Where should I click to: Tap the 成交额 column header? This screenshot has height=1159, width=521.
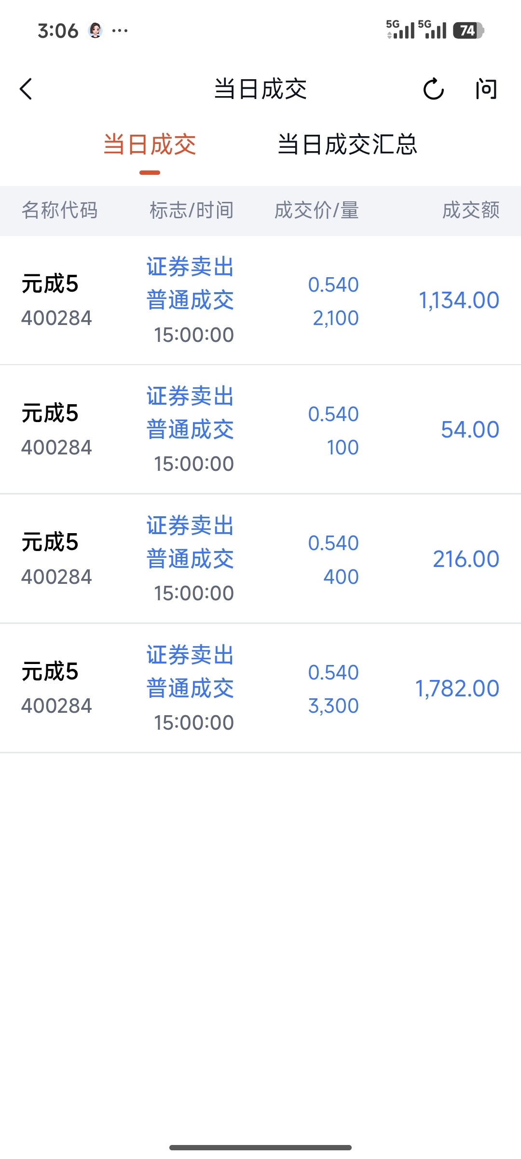coord(471,211)
